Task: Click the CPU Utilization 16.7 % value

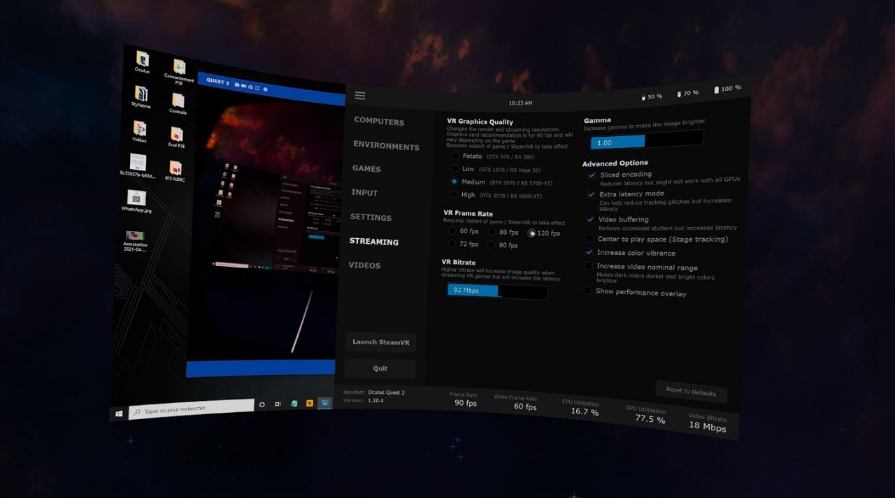Action: pyautogui.click(x=585, y=412)
